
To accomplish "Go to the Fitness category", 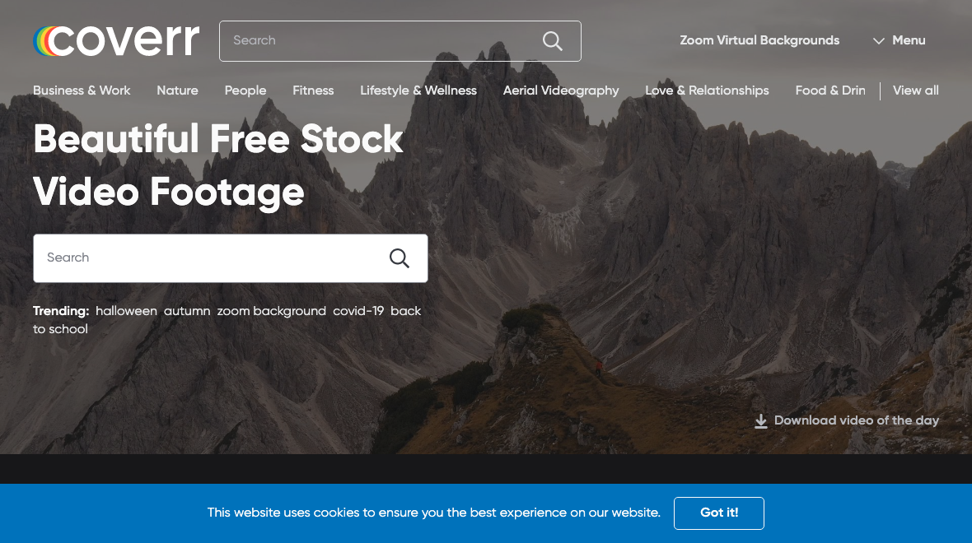I will (313, 90).
